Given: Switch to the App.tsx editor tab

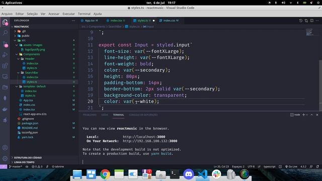Looking at the screenshot, I should pos(90,21).
